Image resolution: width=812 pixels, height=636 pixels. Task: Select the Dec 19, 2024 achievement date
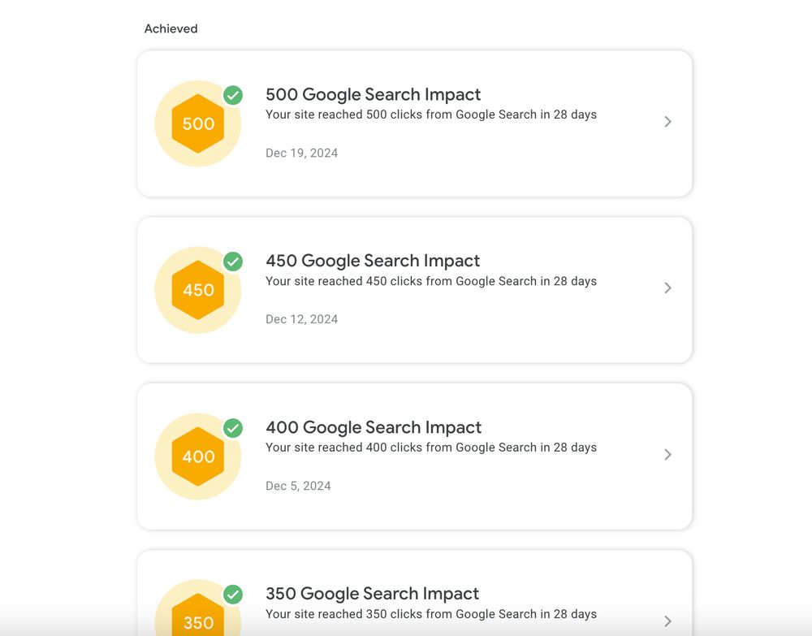point(302,154)
